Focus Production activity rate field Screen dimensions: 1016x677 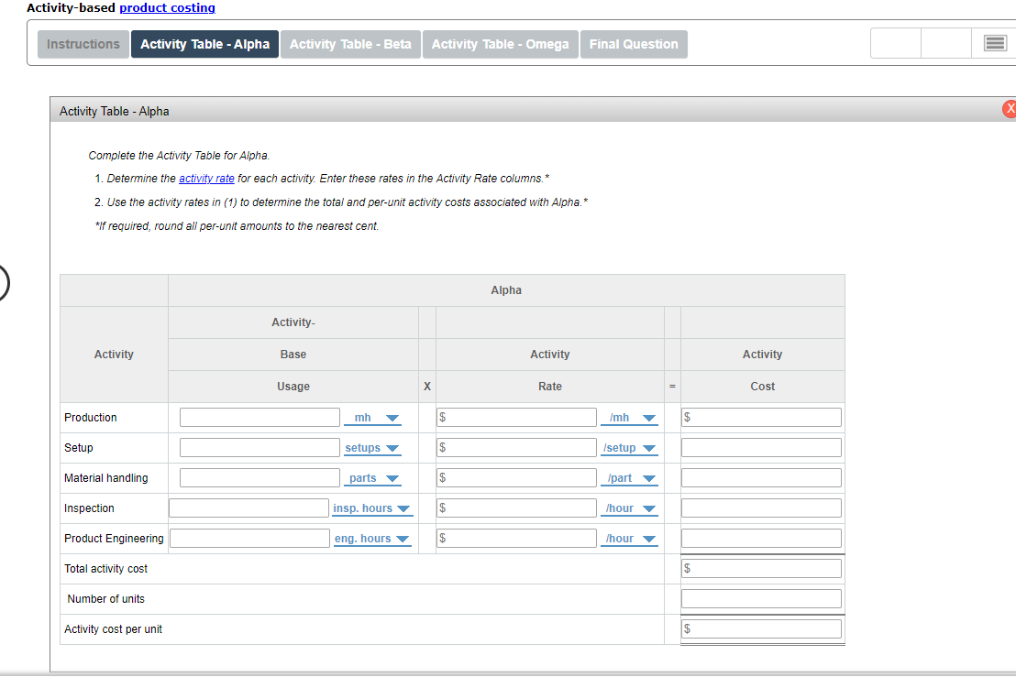[x=516, y=418]
